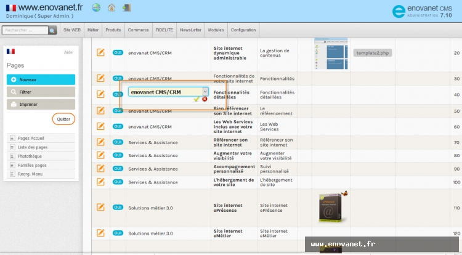Edit the 'Accompagnement personnalisé' row
462x255 pixels.
pos(100,168)
